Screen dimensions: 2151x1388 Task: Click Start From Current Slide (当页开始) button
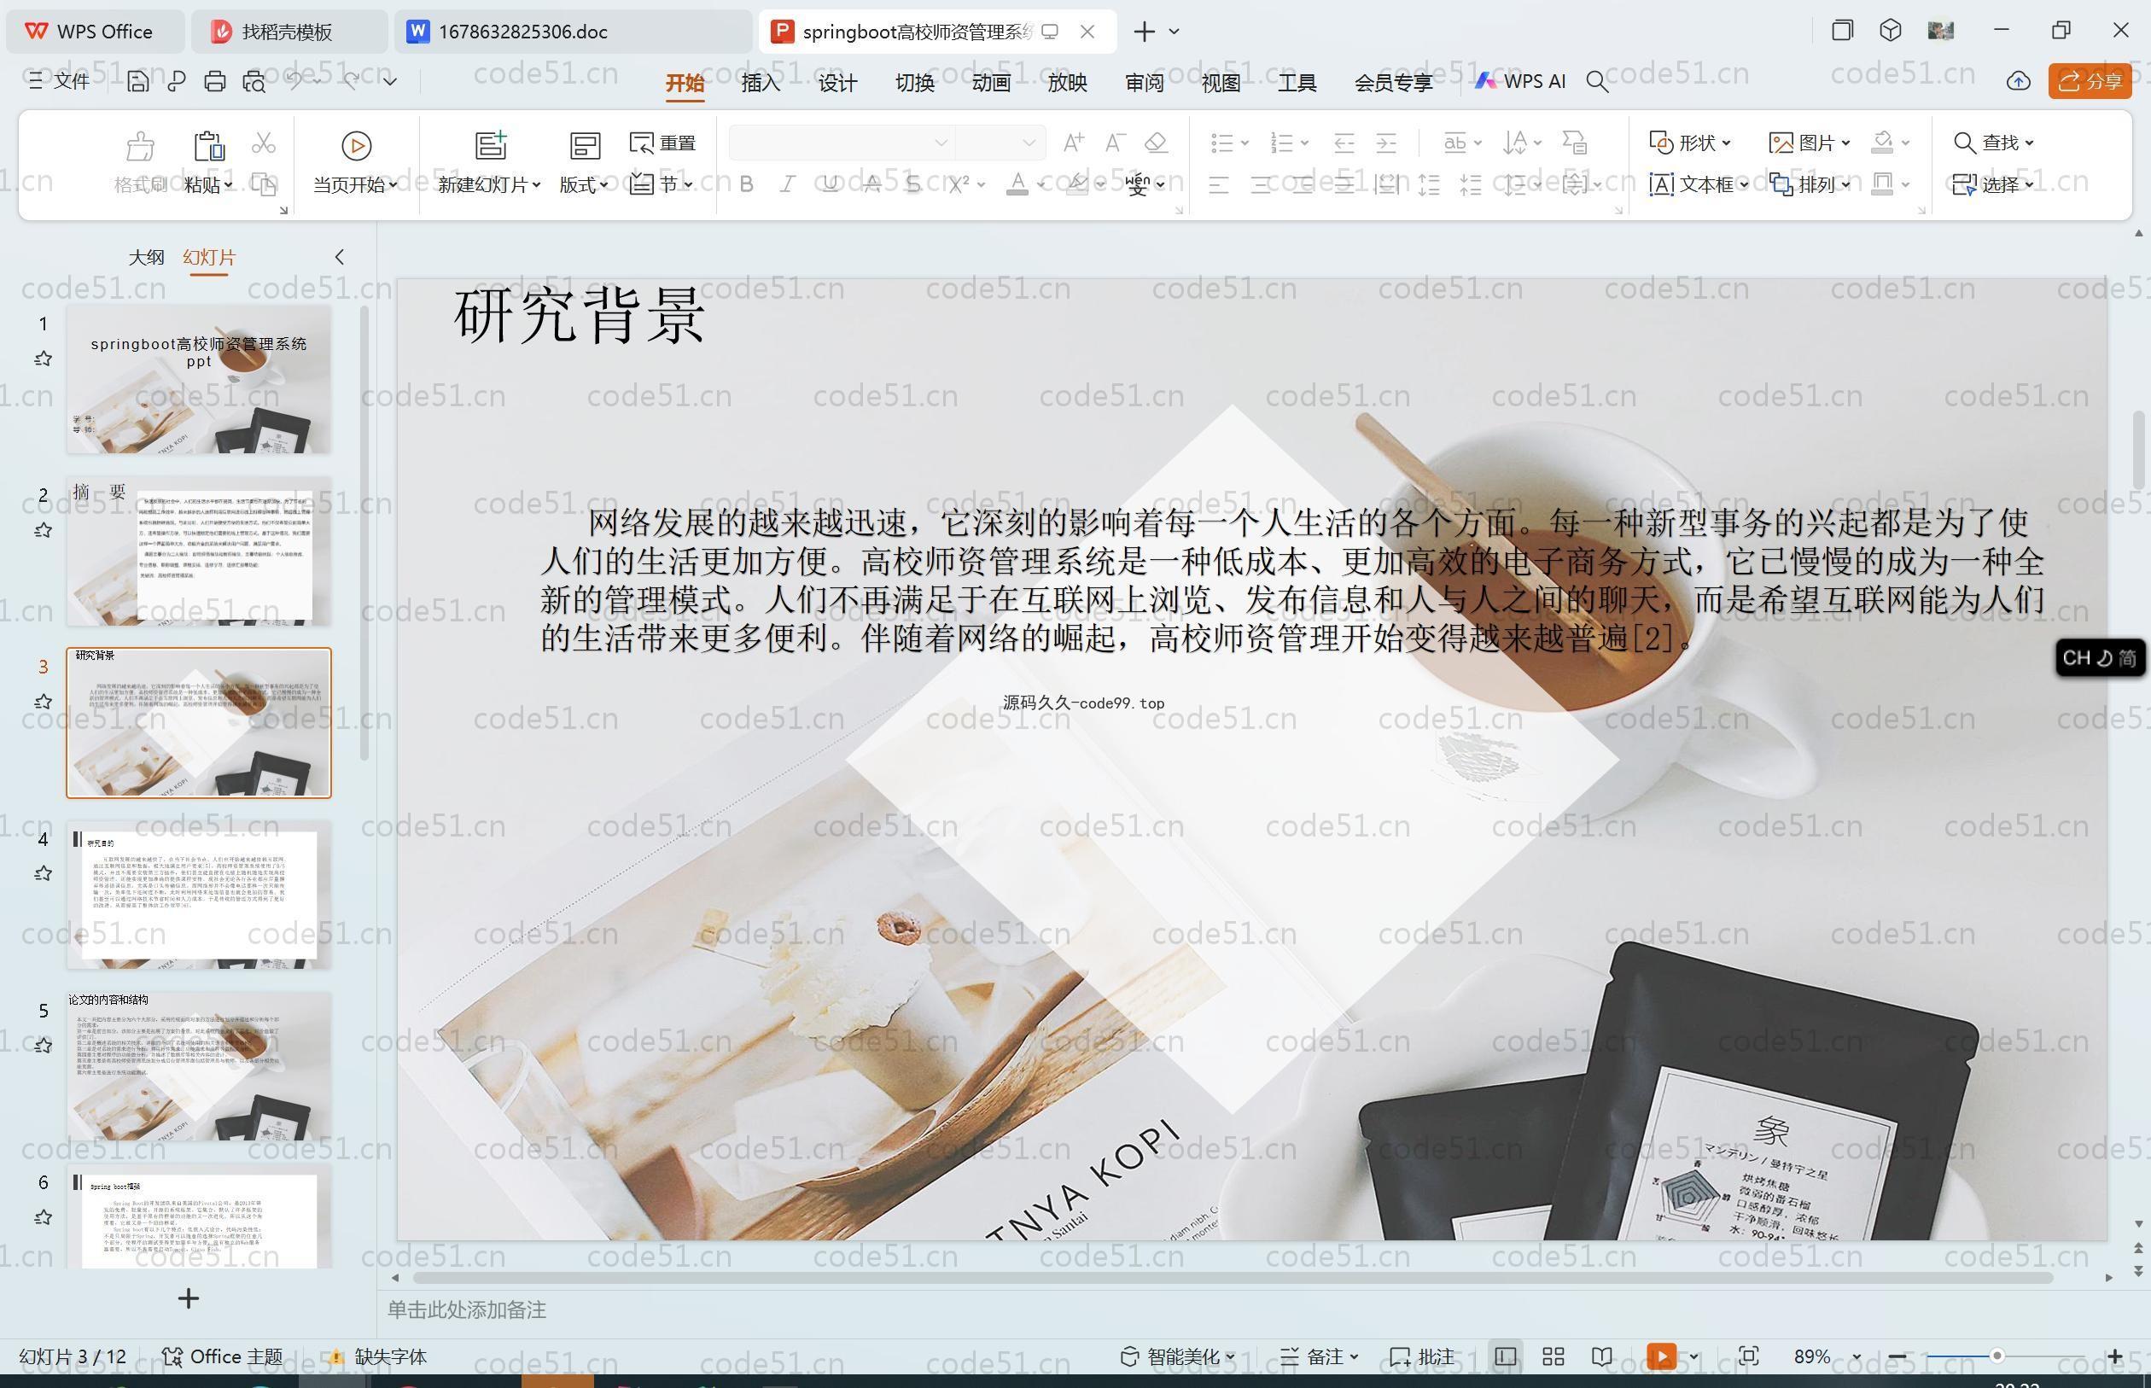pos(356,162)
